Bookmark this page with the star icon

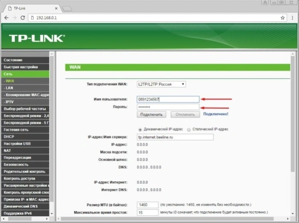click(x=282, y=18)
